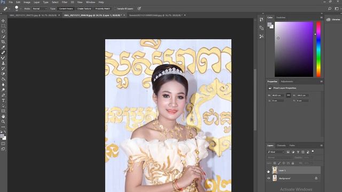Screen dimensions: 342x192
Task: Open the Mode dropdown set to Normal
Action: pos(40,9)
